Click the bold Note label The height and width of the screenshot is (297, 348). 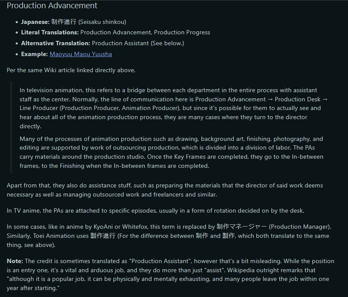(x=15, y=261)
